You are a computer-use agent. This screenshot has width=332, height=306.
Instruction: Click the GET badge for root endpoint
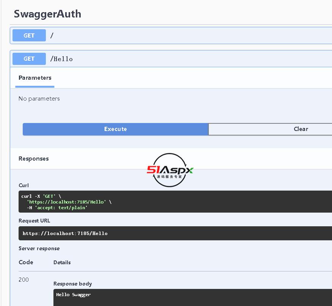click(29, 35)
